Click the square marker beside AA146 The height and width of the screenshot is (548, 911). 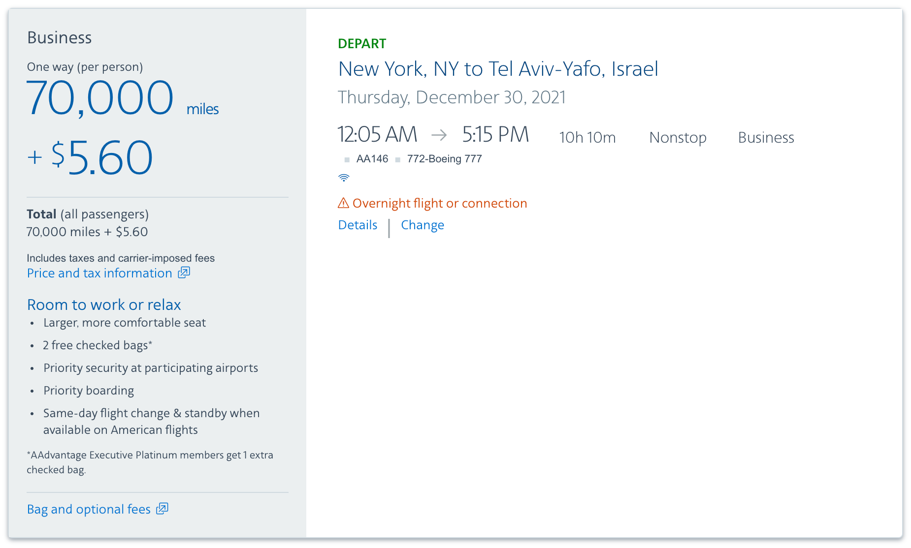347,159
